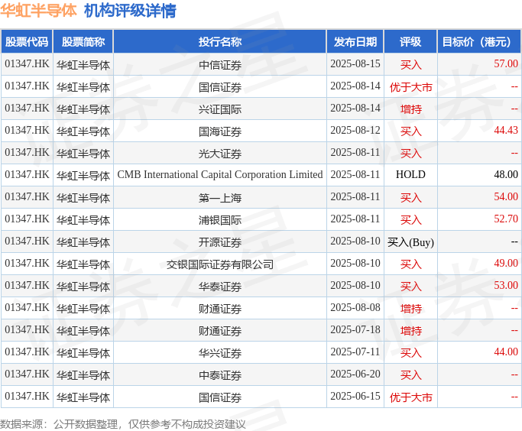Click the 交银国际证券有限公司 broker name
This screenshot has height=431, width=522.
pyautogui.click(x=220, y=264)
